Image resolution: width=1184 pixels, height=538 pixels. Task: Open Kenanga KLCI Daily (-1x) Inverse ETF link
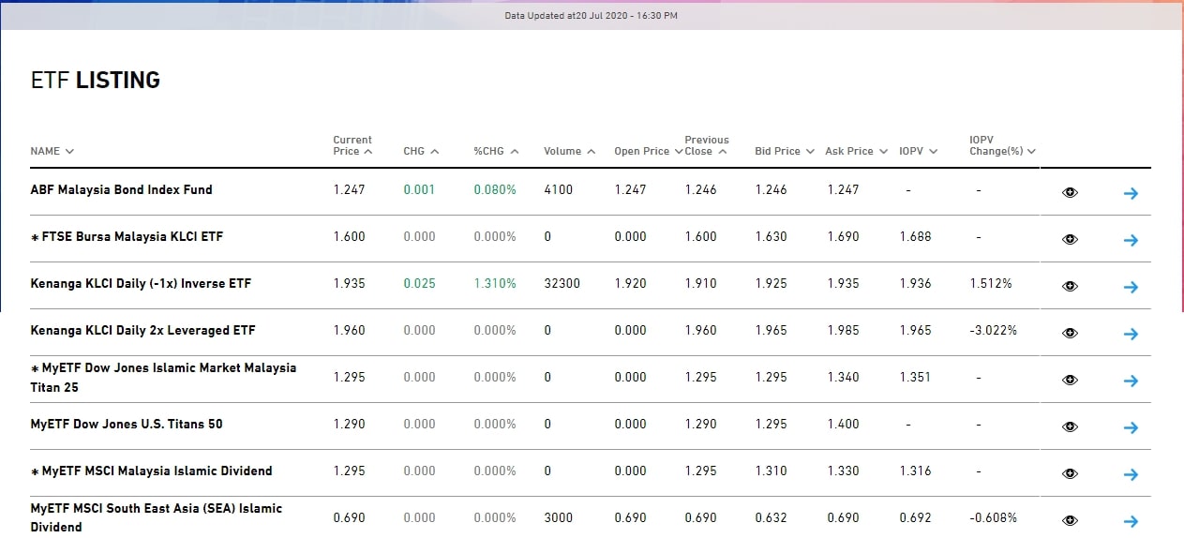[141, 283]
